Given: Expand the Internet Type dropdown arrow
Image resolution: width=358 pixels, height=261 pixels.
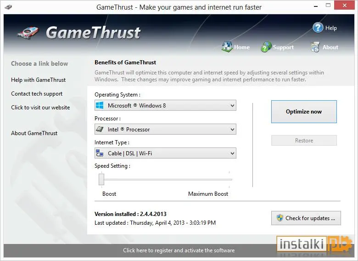Looking at the screenshot, I should point(232,153).
